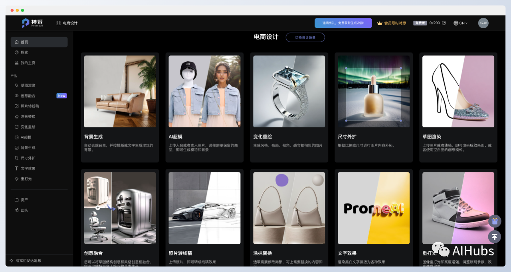This screenshot has height=272, width=511.
Task: Click the 0/200 usage counter
Action: tap(435, 23)
